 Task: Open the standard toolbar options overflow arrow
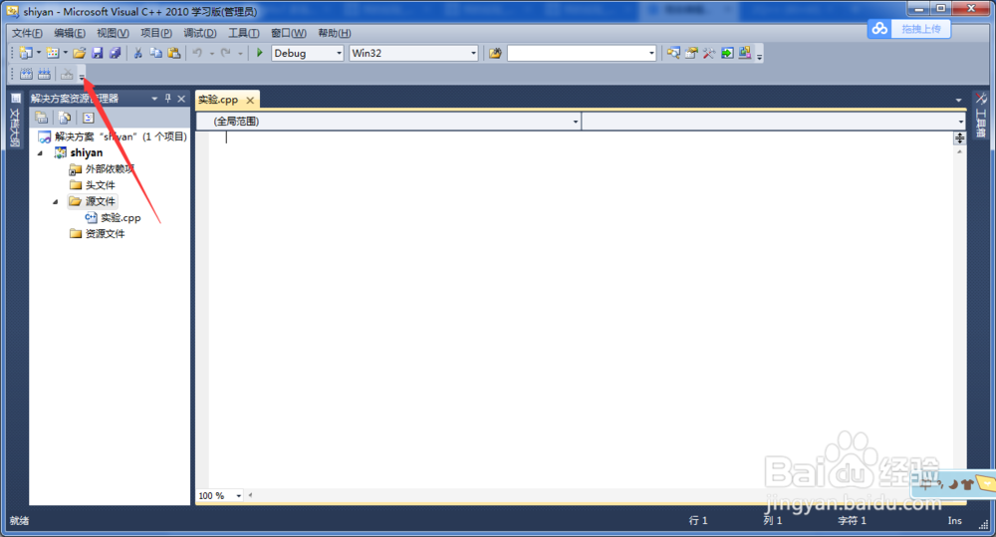click(759, 56)
